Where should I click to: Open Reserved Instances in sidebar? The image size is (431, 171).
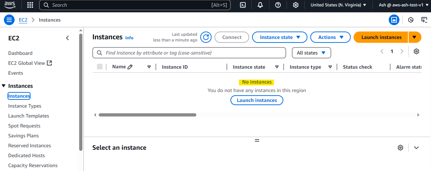[x=29, y=146]
